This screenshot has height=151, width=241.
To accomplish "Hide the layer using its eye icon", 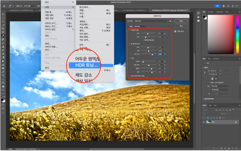I will coord(204,122).
